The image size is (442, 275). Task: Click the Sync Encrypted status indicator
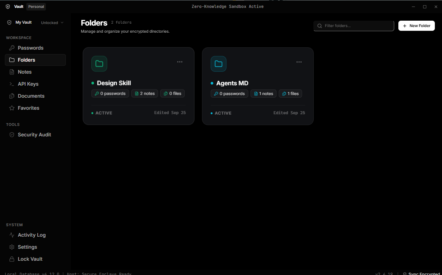(x=422, y=273)
